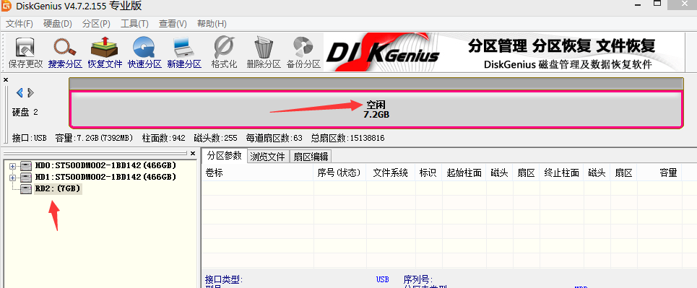This screenshot has height=288, width=697.
Task: Click the HD0 hard disk drive icon
Action: 26,166
